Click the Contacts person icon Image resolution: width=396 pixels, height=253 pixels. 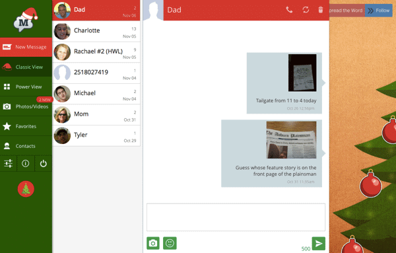click(7, 146)
